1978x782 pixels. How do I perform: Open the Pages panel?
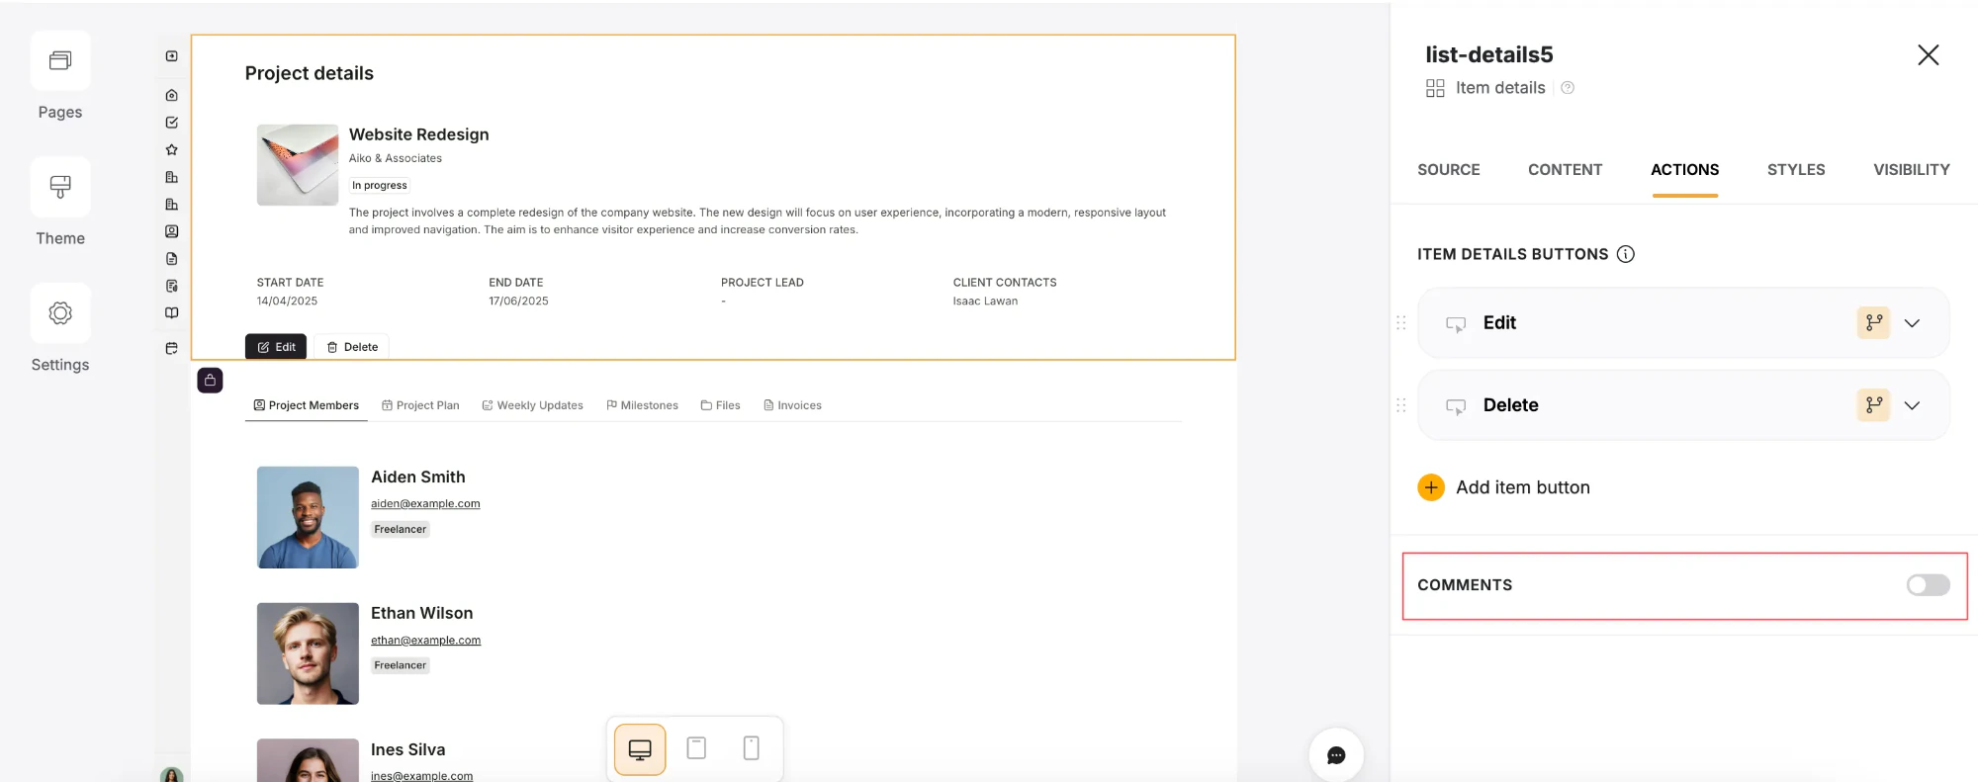[x=60, y=61]
